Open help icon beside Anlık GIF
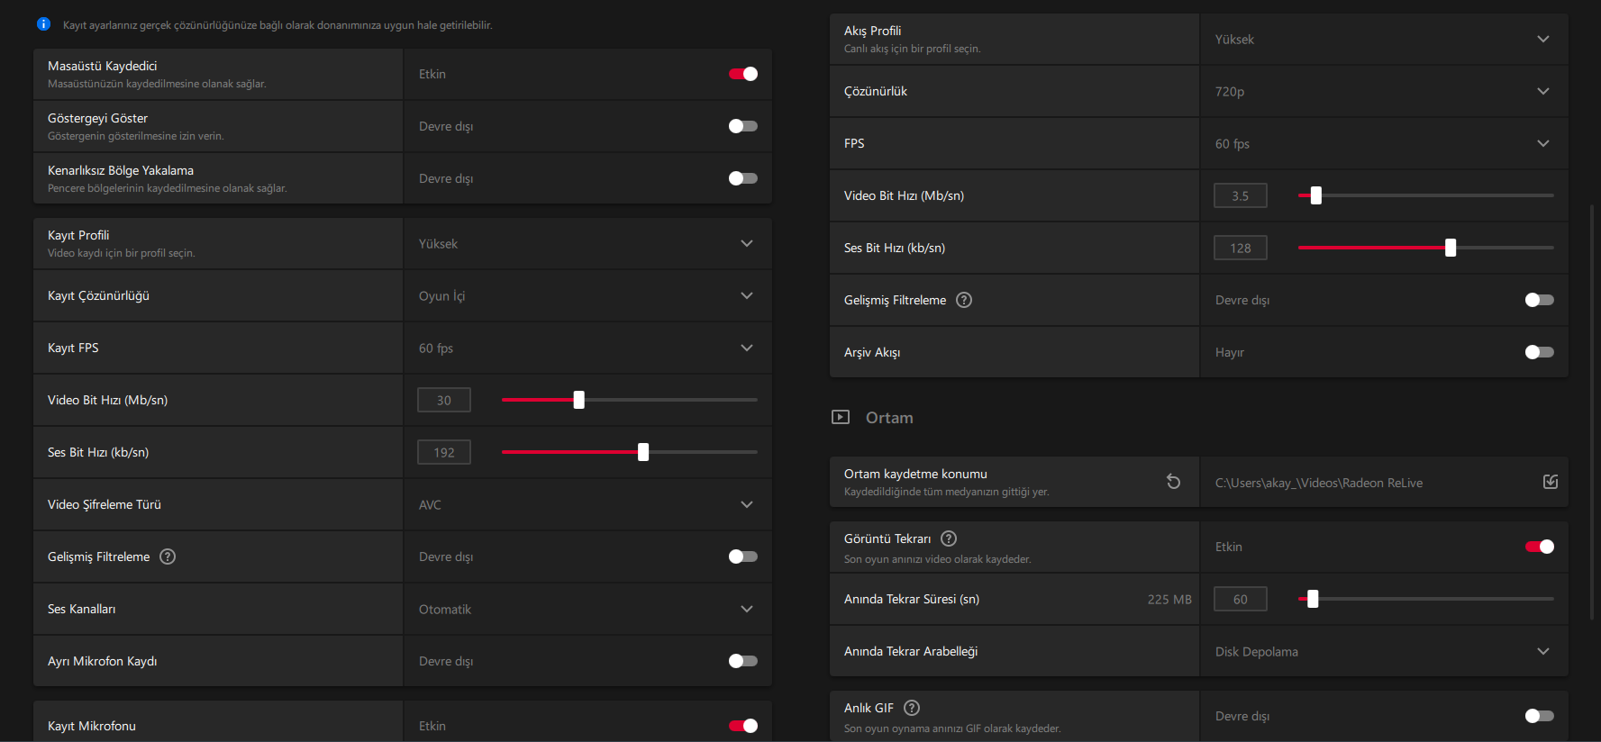This screenshot has width=1601, height=742. pos(912,708)
